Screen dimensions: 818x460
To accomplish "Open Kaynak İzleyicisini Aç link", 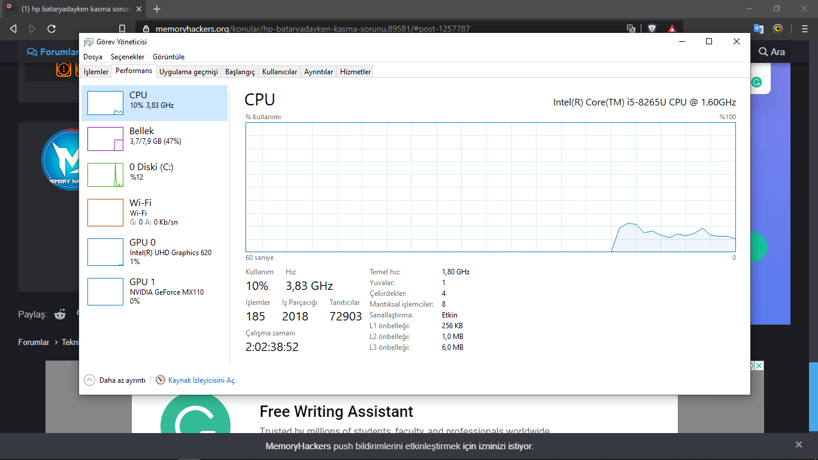I will click(x=201, y=380).
